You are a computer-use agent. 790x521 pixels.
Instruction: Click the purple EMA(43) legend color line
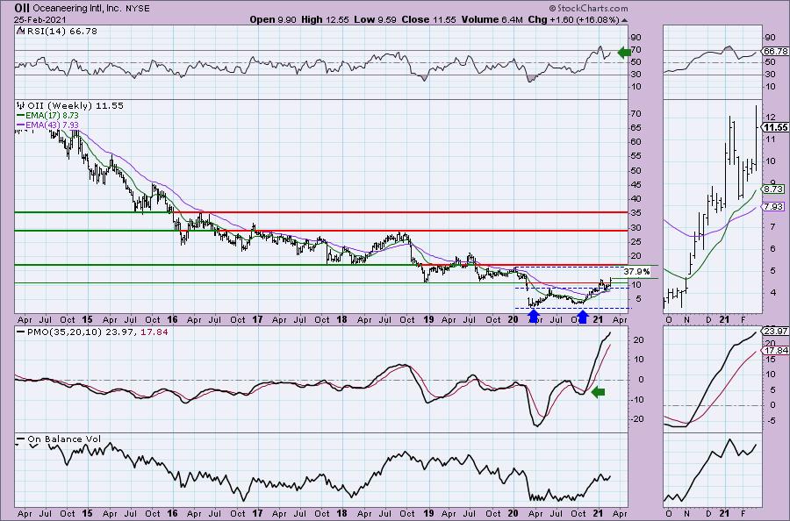21,125
